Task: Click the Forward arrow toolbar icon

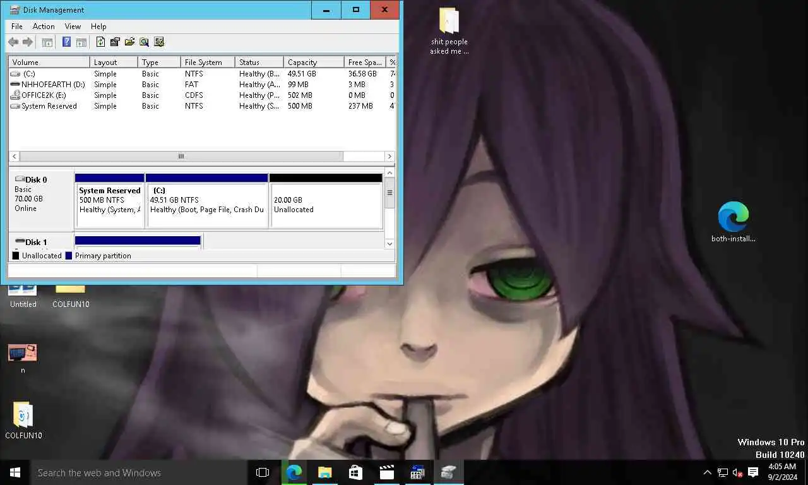Action: (27, 42)
